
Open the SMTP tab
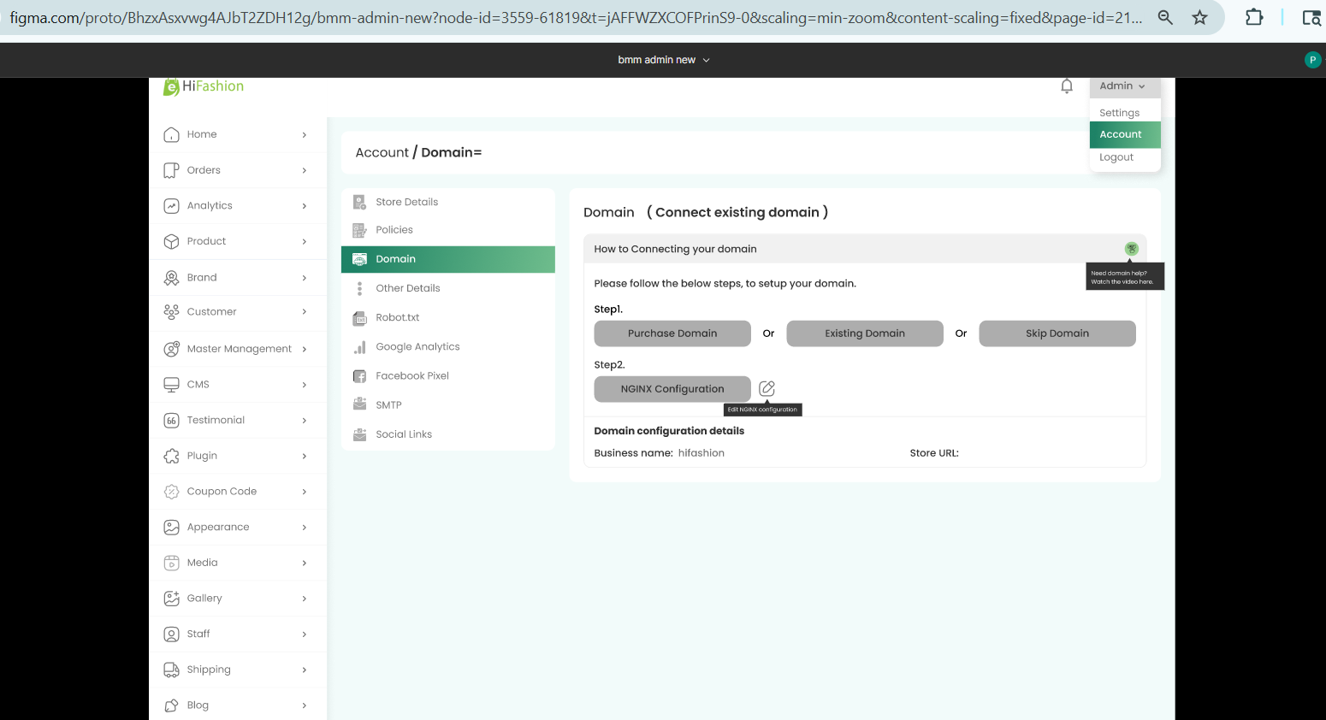click(447, 405)
